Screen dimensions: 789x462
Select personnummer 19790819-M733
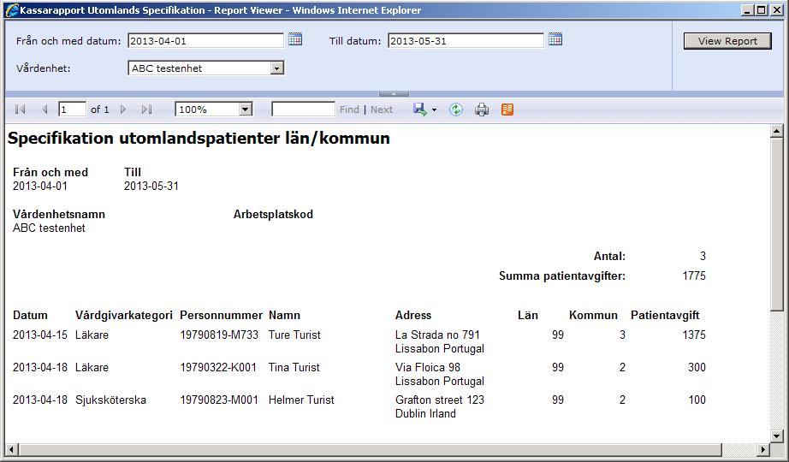[219, 335]
